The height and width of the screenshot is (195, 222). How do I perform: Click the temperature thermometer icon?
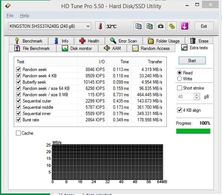click(x=100, y=26)
